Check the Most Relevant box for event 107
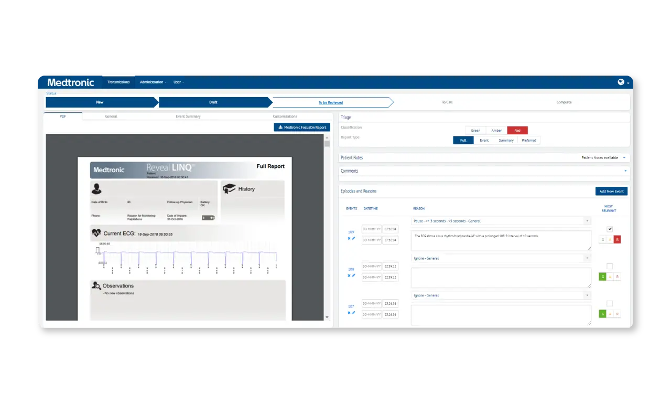This screenshot has width=671, height=404. click(610, 303)
